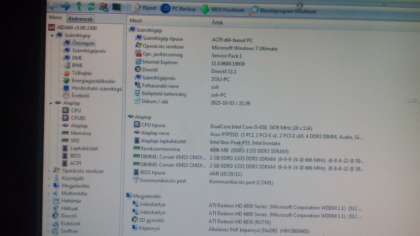This screenshot has height=236, width=420.
Task: Click the Beléptető tartomány row icon
Action: [137, 93]
